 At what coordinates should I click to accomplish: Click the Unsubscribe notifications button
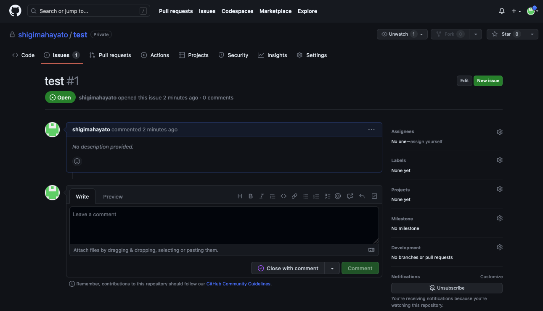tap(447, 288)
